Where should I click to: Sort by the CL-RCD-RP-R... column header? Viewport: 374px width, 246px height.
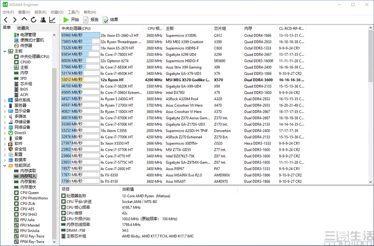pyautogui.click(x=292, y=28)
